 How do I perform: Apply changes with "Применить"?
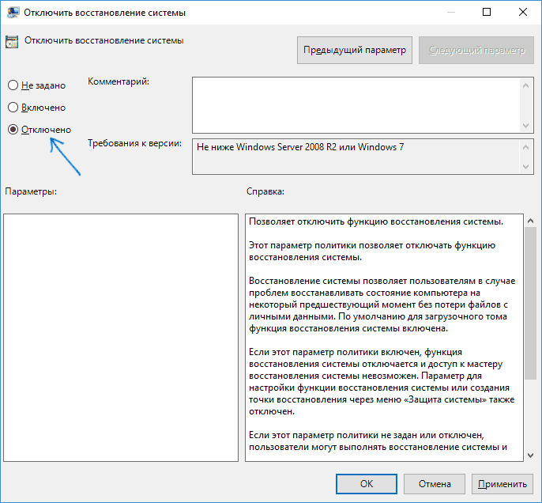click(x=502, y=484)
